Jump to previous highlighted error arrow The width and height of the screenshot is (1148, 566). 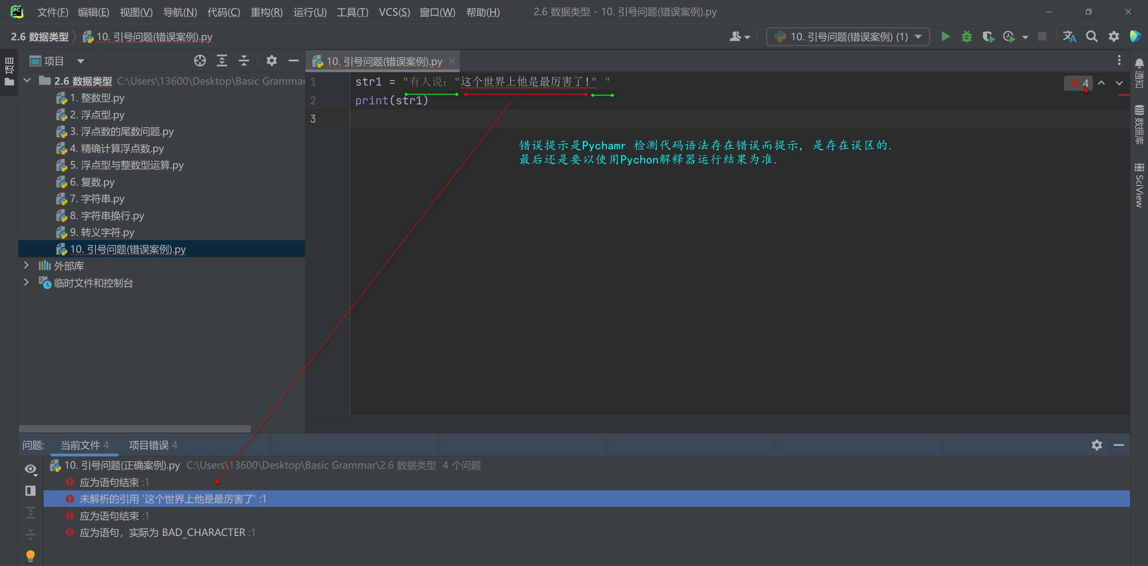1101,83
